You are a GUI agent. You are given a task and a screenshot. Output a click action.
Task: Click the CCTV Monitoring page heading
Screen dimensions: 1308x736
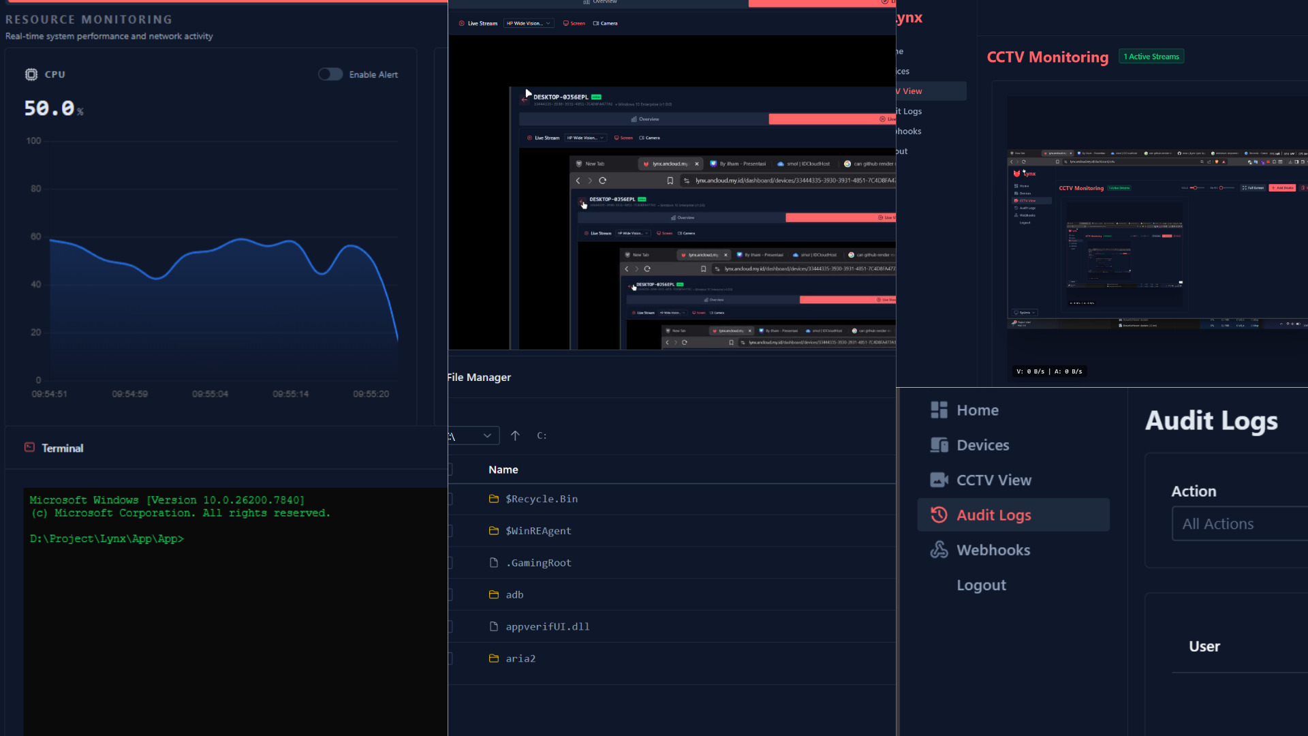tap(1047, 57)
